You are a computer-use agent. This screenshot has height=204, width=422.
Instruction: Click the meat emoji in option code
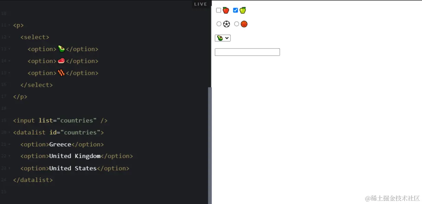[61, 61]
